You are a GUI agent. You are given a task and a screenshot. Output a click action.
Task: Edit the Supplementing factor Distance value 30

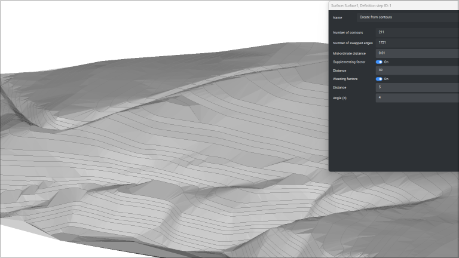tap(417, 70)
